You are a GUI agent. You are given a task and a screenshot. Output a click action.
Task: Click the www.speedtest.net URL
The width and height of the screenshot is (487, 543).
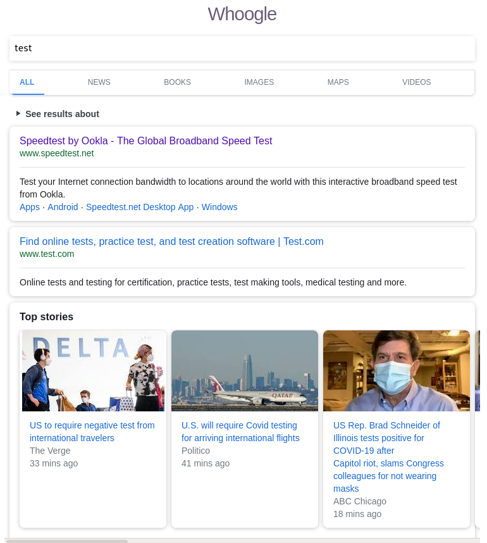(57, 153)
